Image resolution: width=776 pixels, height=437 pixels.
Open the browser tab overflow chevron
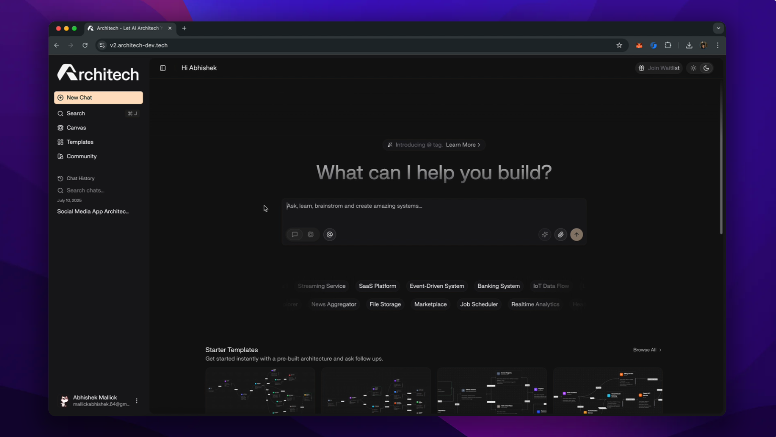tap(718, 28)
